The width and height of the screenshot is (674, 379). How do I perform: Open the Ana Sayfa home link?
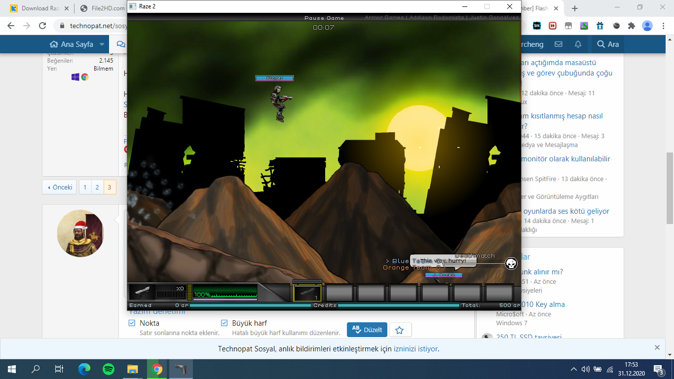pyautogui.click(x=72, y=44)
